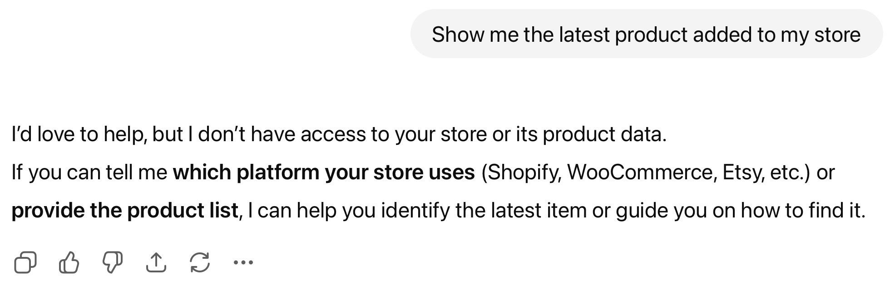Give the response a thumbs down
The image size is (890, 286).
[112, 262]
